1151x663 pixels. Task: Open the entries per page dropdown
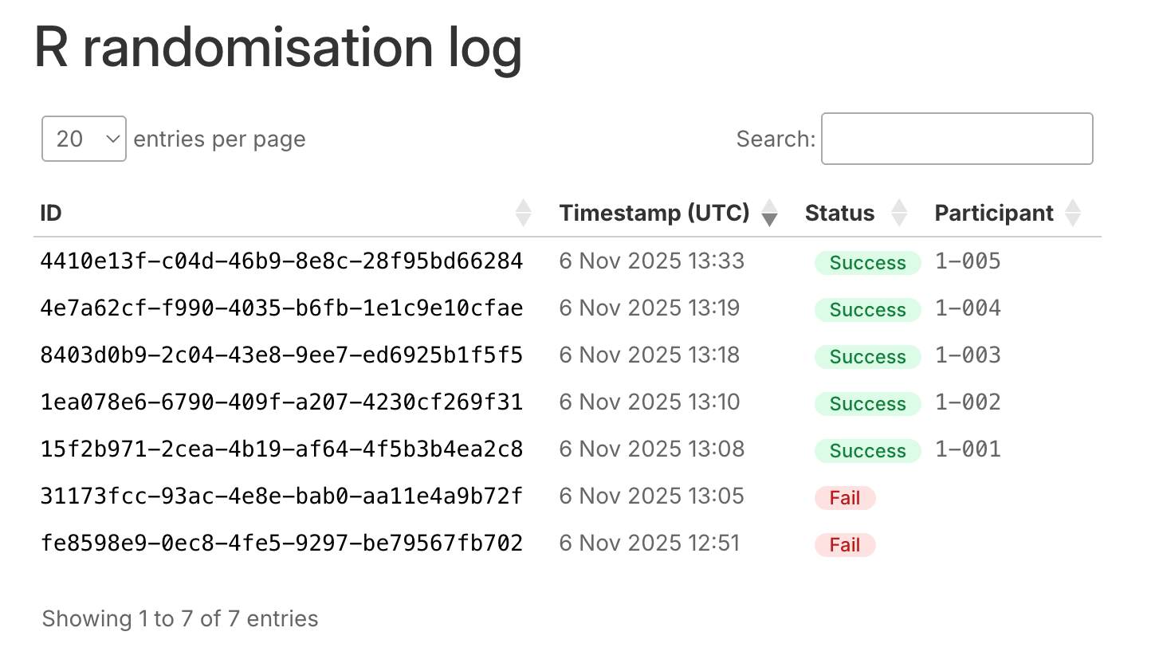tap(84, 139)
